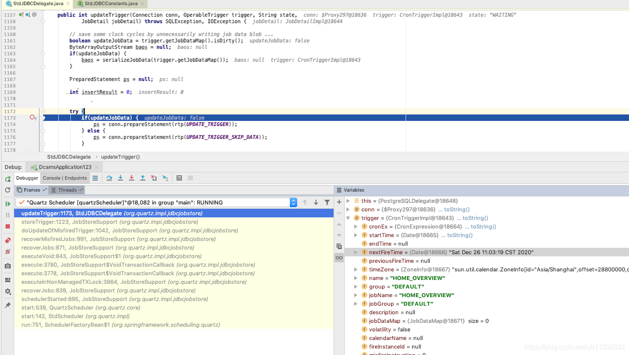Image resolution: width=629 pixels, height=355 pixels.
Task: Select the next frame with the down arrow
Action: coord(316,202)
